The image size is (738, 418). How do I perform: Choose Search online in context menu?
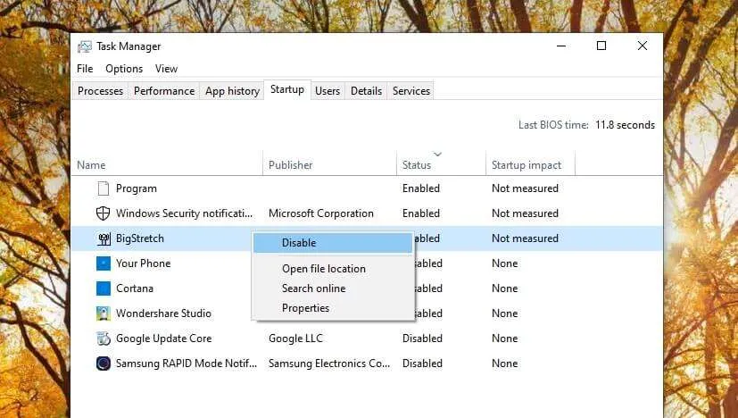[x=333, y=288]
